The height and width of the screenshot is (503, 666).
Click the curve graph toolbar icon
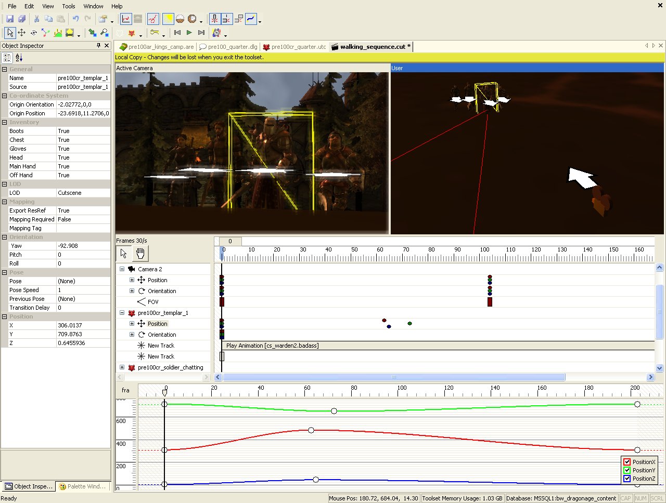[x=126, y=19]
